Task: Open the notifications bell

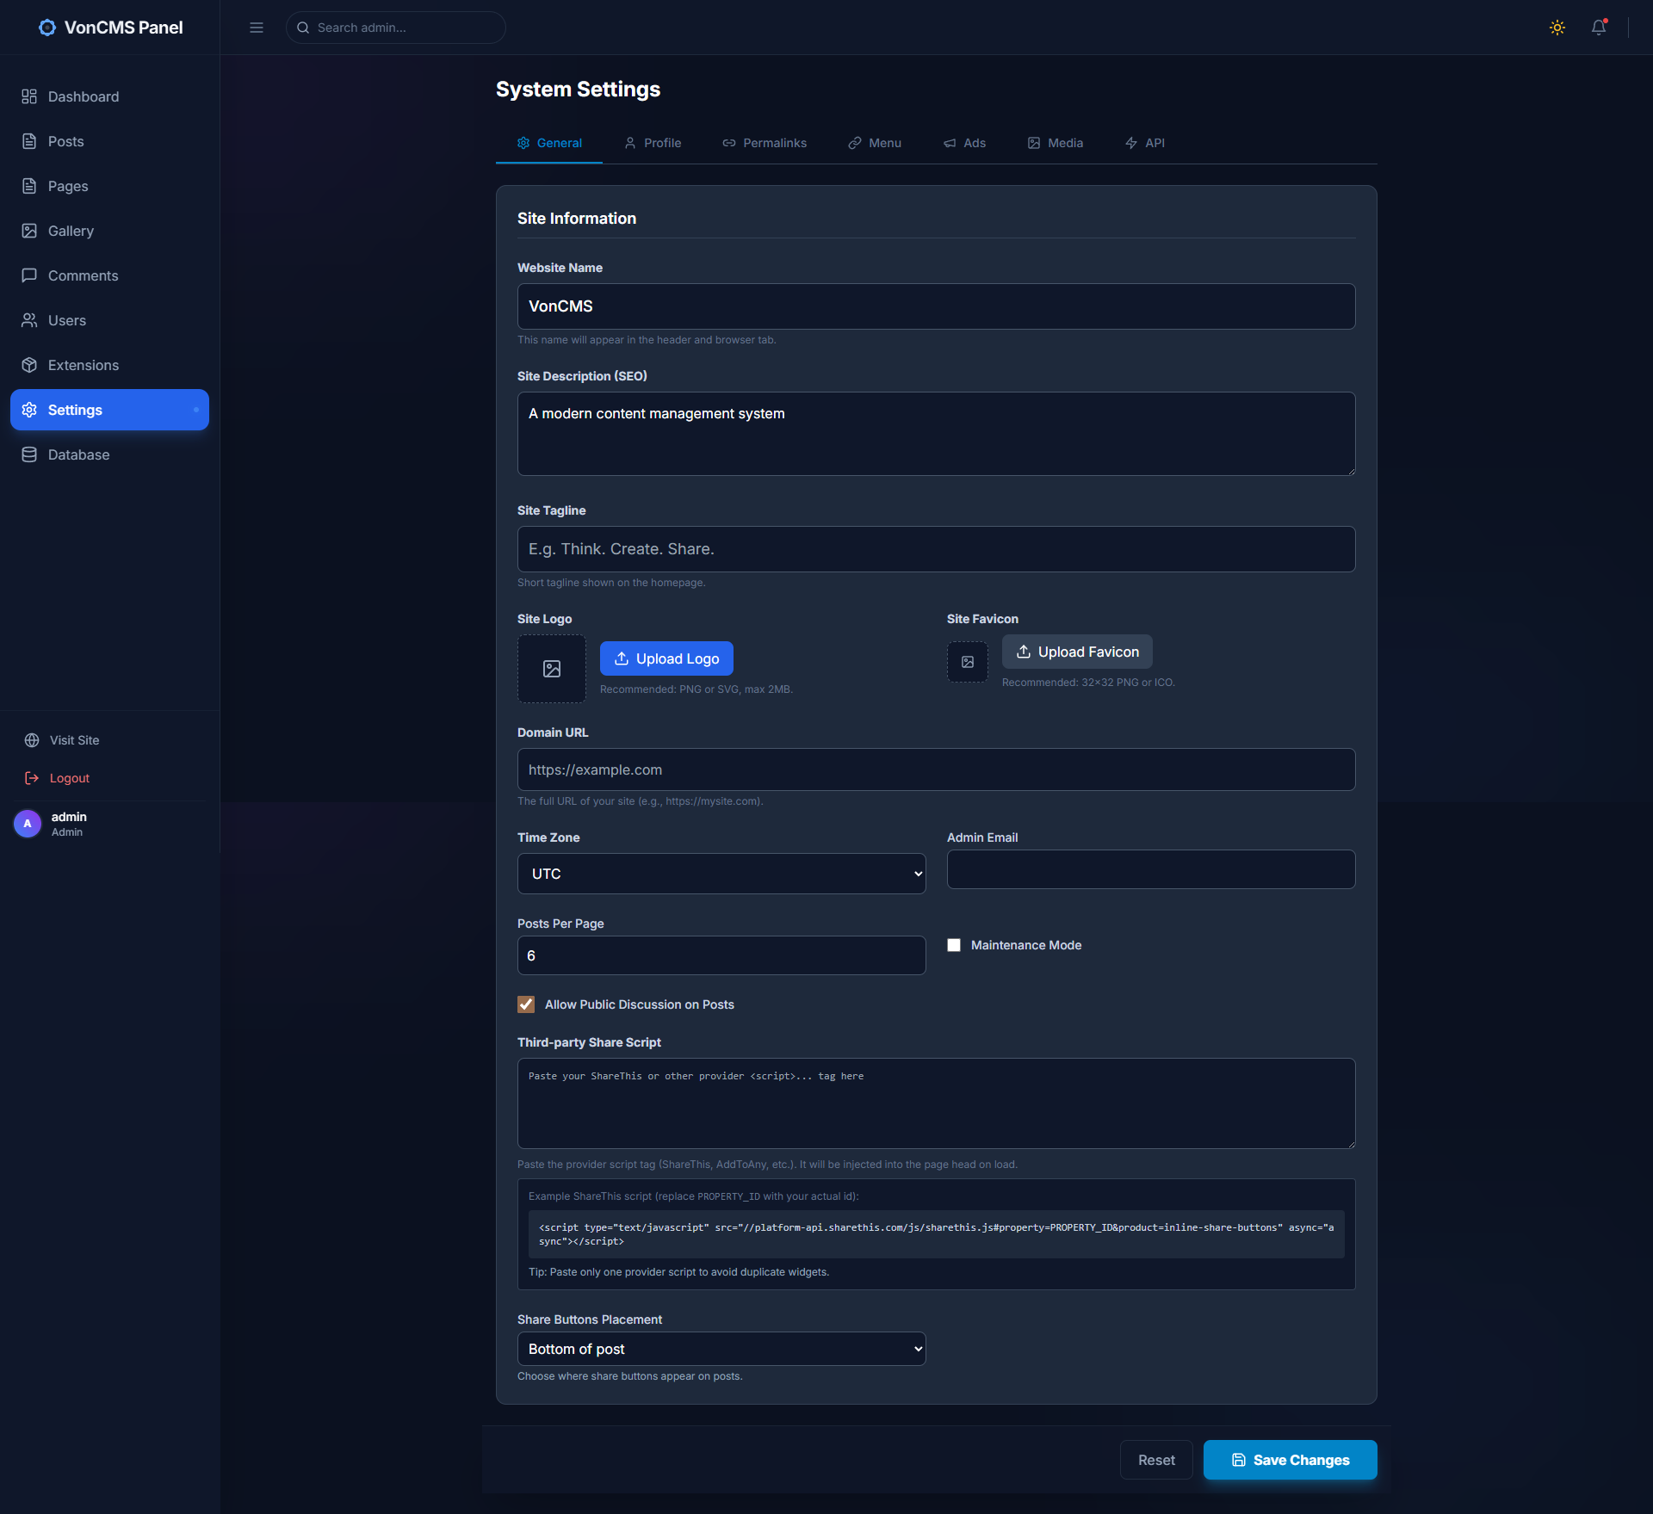Action: click(x=1599, y=28)
